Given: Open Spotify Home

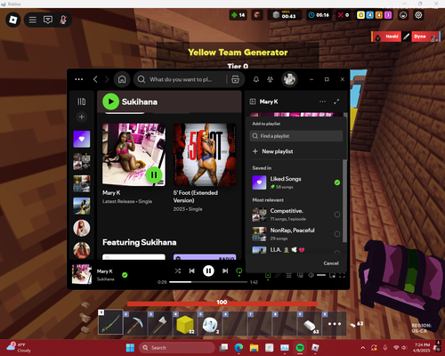Looking at the screenshot, I should coord(122,79).
